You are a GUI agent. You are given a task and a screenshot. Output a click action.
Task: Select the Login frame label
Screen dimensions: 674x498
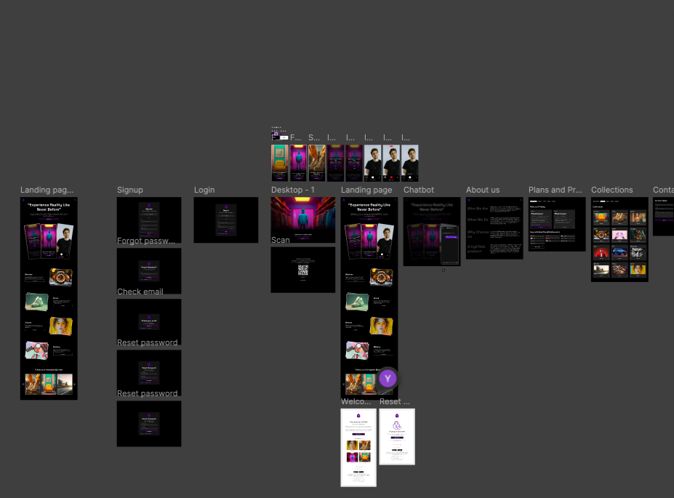(x=204, y=190)
